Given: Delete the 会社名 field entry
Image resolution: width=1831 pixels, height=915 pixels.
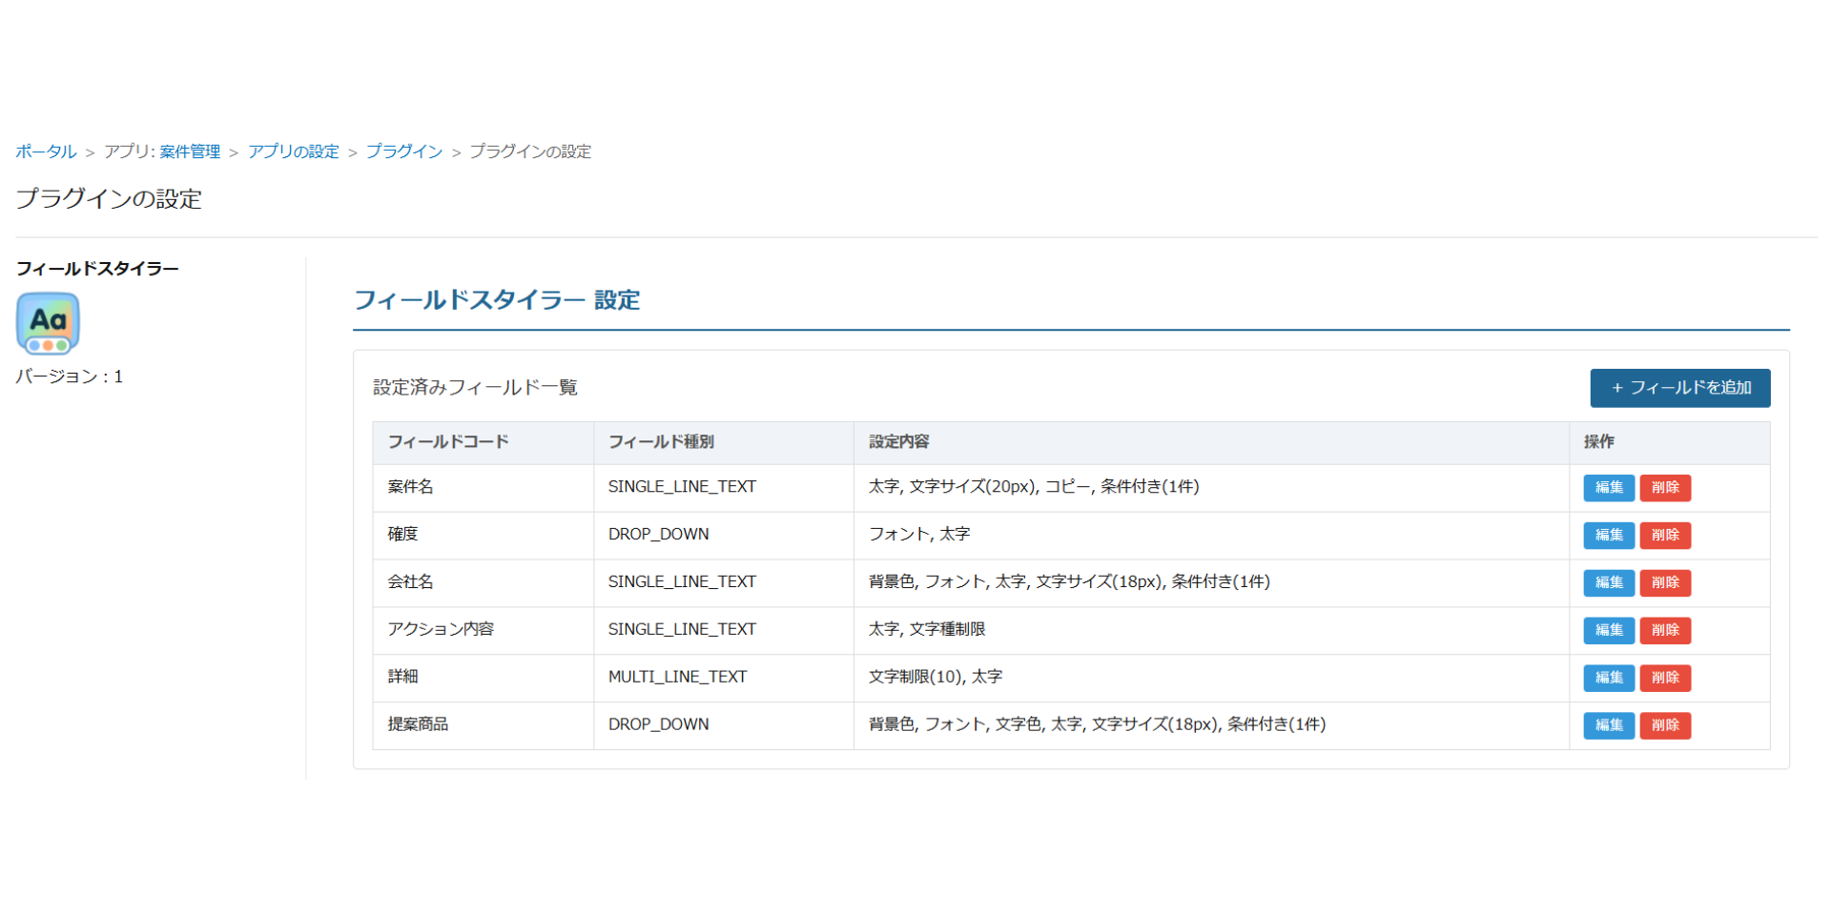Looking at the screenshot, I should [x=1664, y=582].
